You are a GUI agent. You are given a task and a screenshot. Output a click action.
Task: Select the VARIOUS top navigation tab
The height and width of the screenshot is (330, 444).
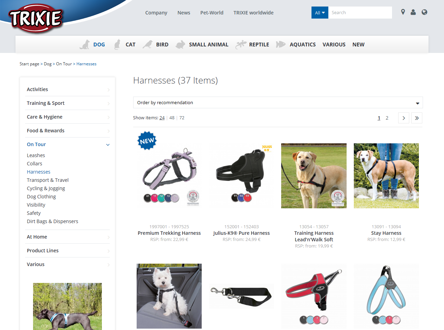coord(334,44)
